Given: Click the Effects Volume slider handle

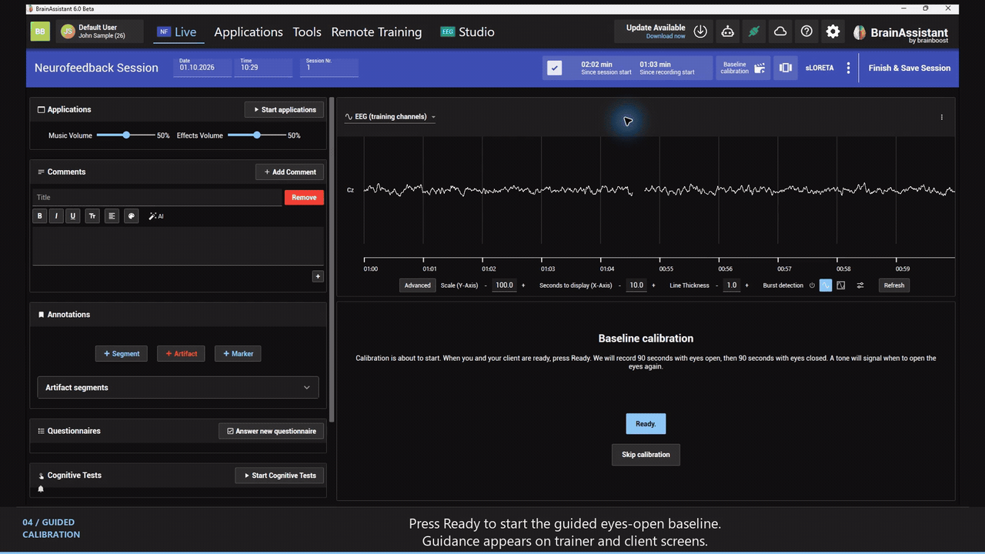Looking at the screenshot, I should (257, 135).
